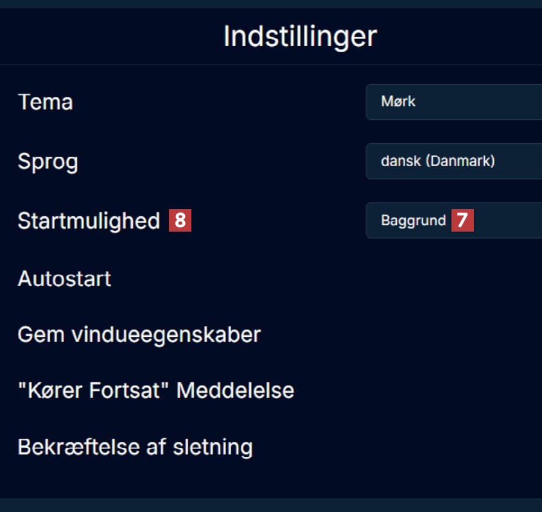
Task: Click the Baggrund value text
Action: pyautogui.click(x=413, y=221)
